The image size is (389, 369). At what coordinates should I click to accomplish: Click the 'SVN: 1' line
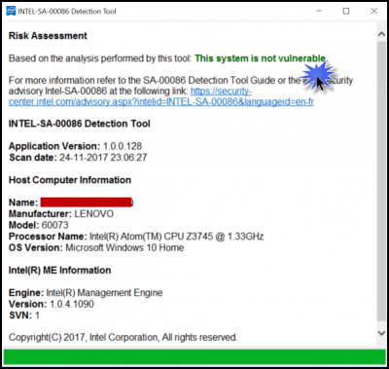(x=24, y=315)
